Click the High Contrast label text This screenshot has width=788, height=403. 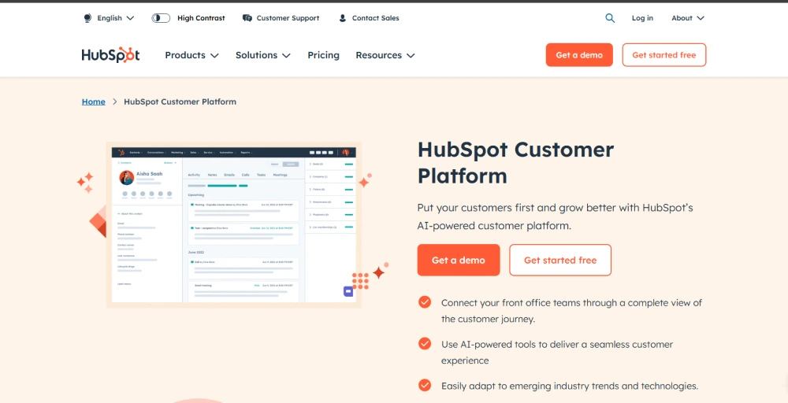point(201,18)
